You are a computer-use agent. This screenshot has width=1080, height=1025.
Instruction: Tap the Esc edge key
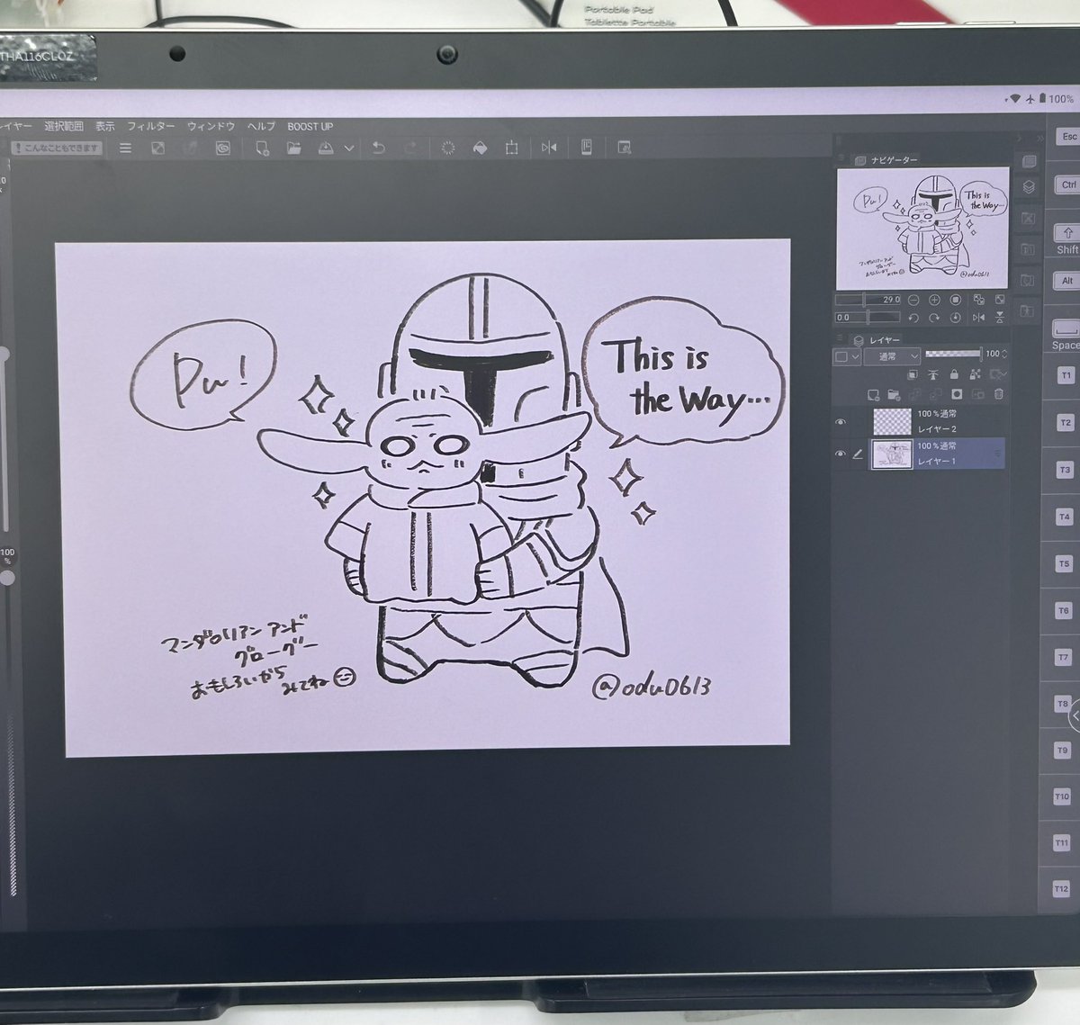pyautogui.click(x=1067, y=137)
